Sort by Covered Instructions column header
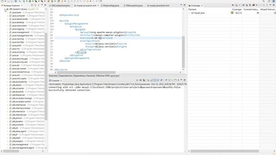 coord(251,9)
